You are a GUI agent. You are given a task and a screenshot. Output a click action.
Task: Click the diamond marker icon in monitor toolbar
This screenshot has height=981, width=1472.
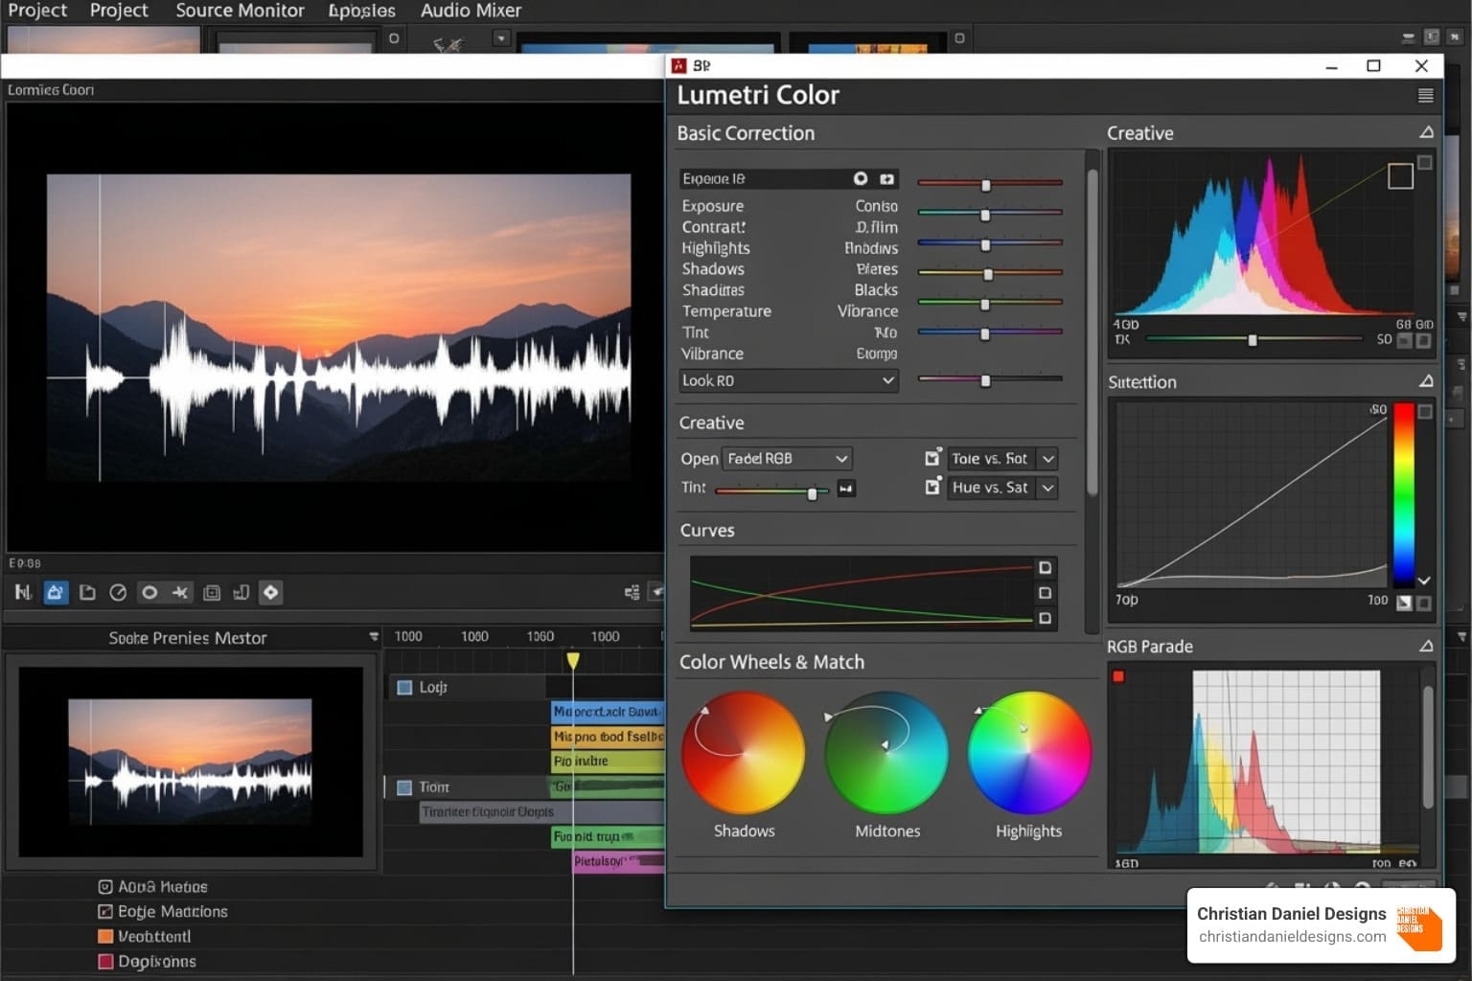tap(271, 593)
